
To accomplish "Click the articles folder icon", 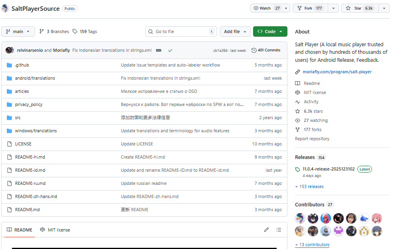I will [x=9, y=91].
